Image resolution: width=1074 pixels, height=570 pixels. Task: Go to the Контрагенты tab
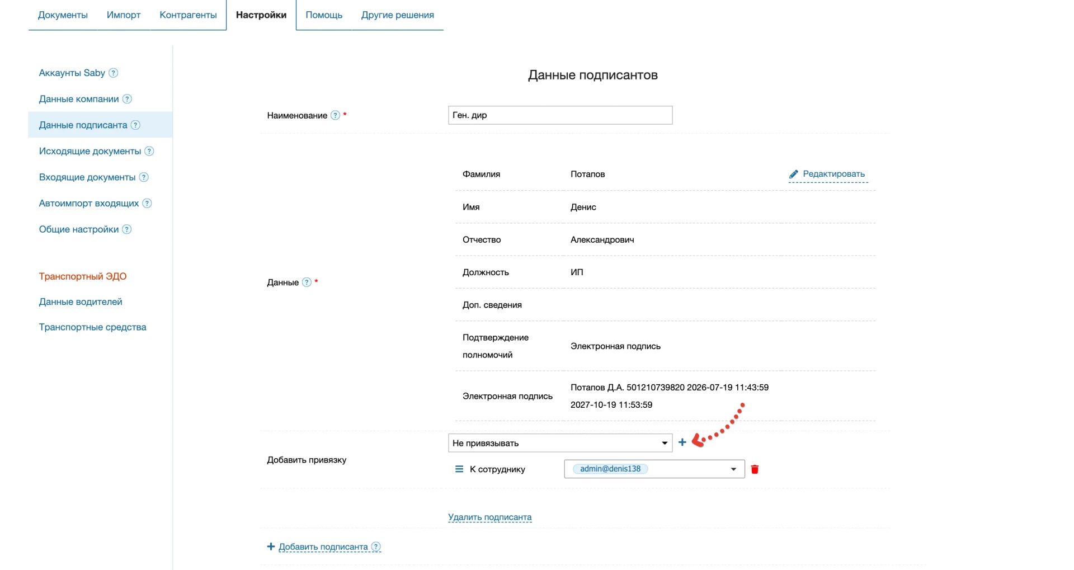pos(188,15)
